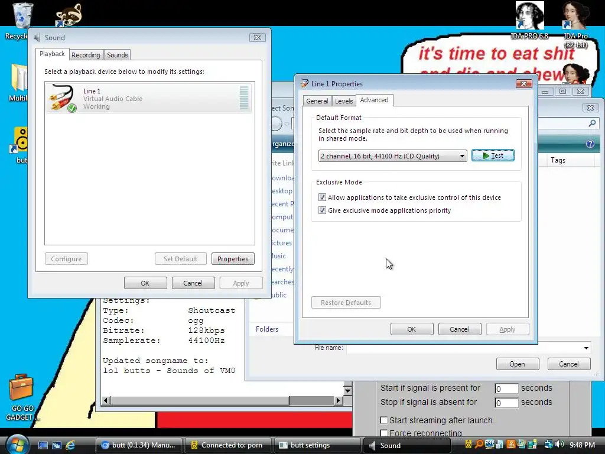Click the horizontal scrollbar right arrow
Screen dimensions: 605x454
tap(338, 400)
